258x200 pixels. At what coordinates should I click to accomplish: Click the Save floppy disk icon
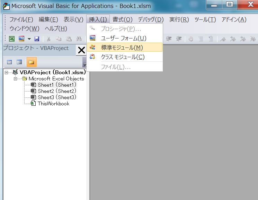coord(37,39)
